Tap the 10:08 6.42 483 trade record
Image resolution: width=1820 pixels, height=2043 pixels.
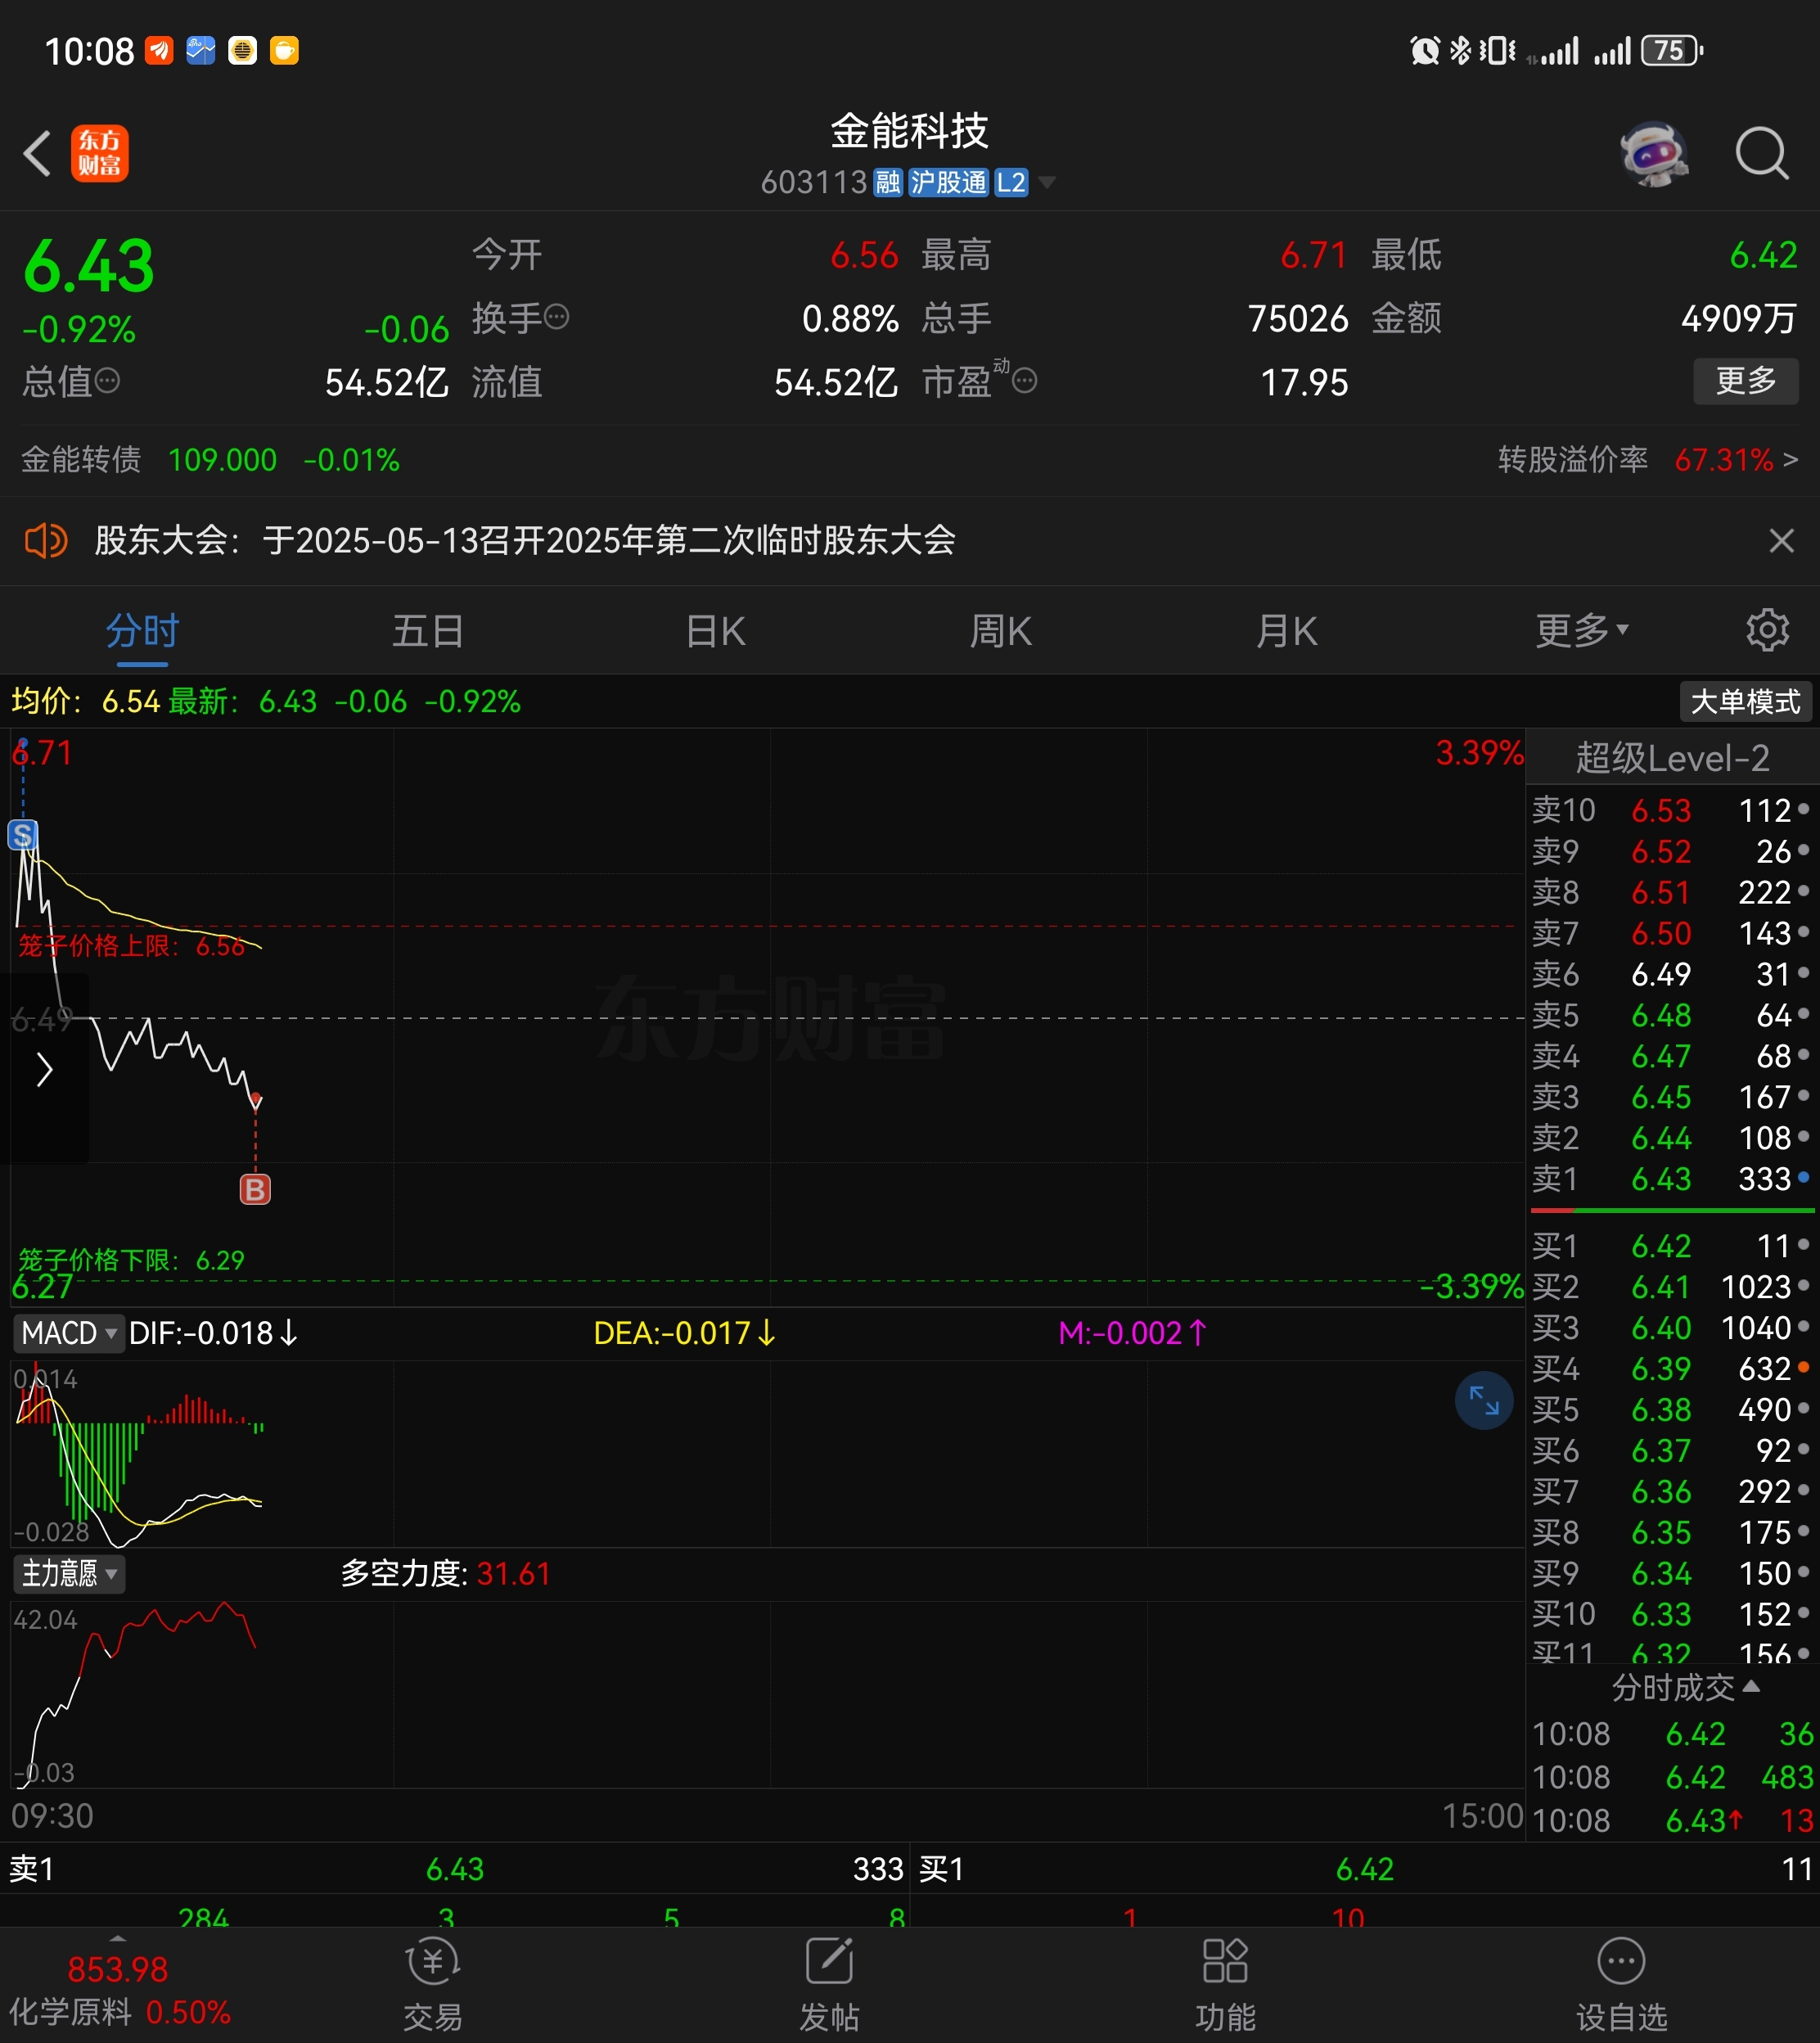[1672, 1777]
